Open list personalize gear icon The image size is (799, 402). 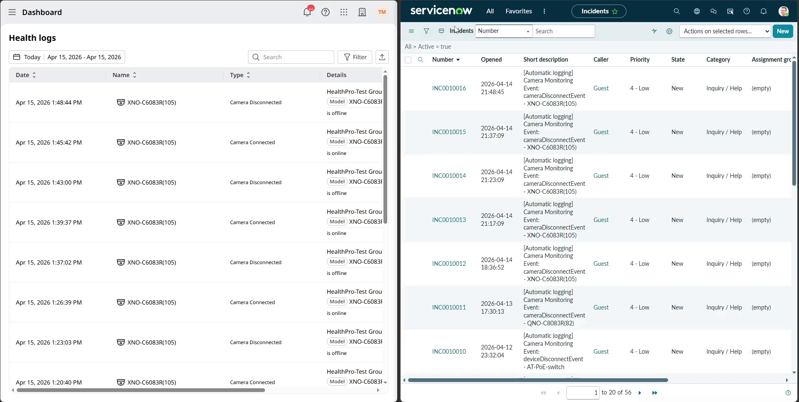pyautogui.click(x=669, y=31)
